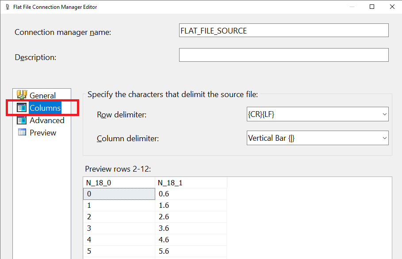Viewport: 402px width, 259px height.
Task: Click the Connection manager name field
Action: click(284, 30)
